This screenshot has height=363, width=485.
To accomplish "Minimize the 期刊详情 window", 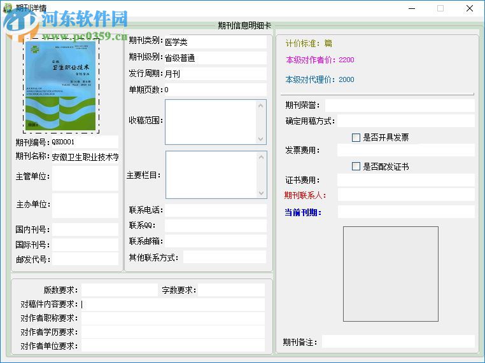I will point(412,8).
